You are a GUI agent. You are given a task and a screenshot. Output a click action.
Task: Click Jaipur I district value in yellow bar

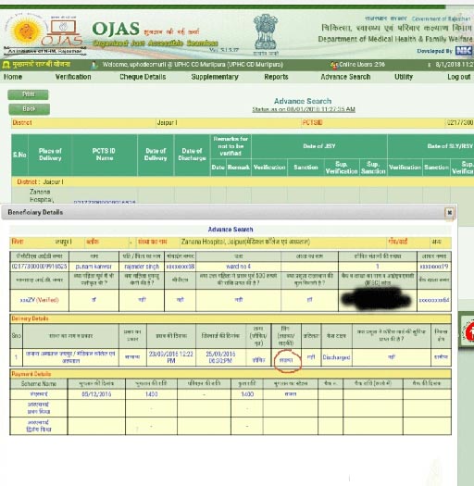[167, 123]
